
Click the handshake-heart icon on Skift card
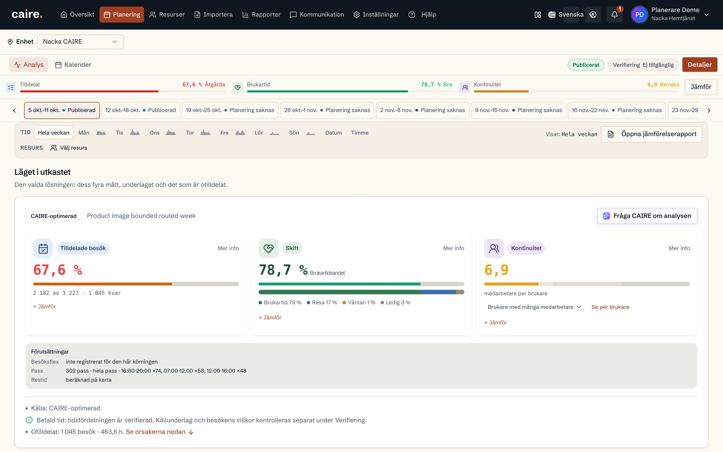[x=268, y=248]
